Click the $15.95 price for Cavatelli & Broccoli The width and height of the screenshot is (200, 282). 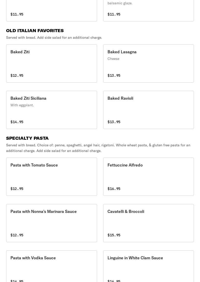[114, 235]
